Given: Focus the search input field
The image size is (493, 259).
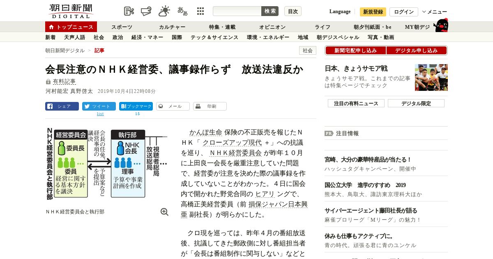Looking at the screenshot, I should pos(237,11).
